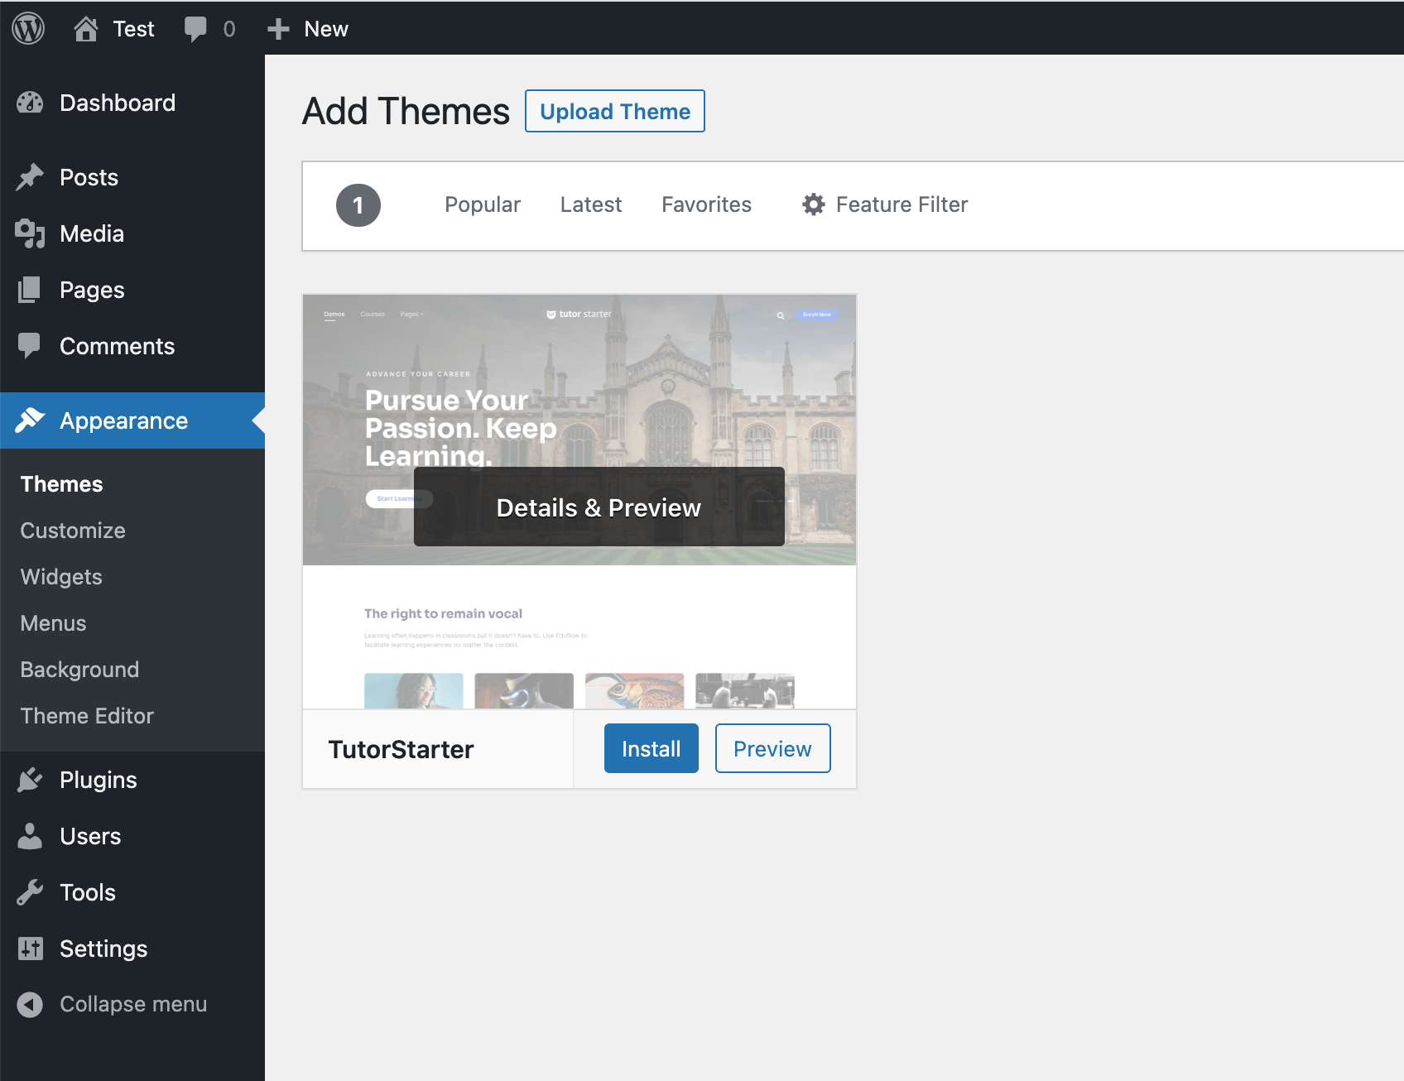Click the Add Themes page heading
1404x1081 pixels.
coord(406,111)
